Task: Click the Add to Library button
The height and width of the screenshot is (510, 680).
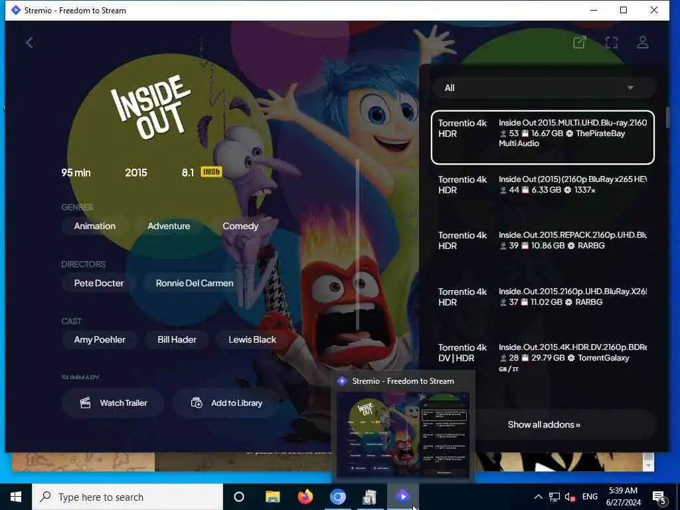Action: (x=226, y=403)
